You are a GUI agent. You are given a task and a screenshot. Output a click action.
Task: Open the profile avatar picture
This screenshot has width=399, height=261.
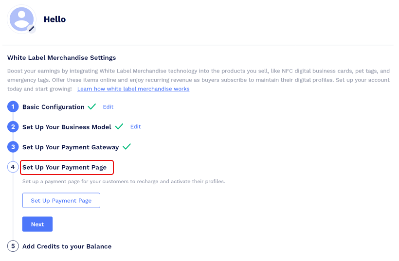click(20, 18)
